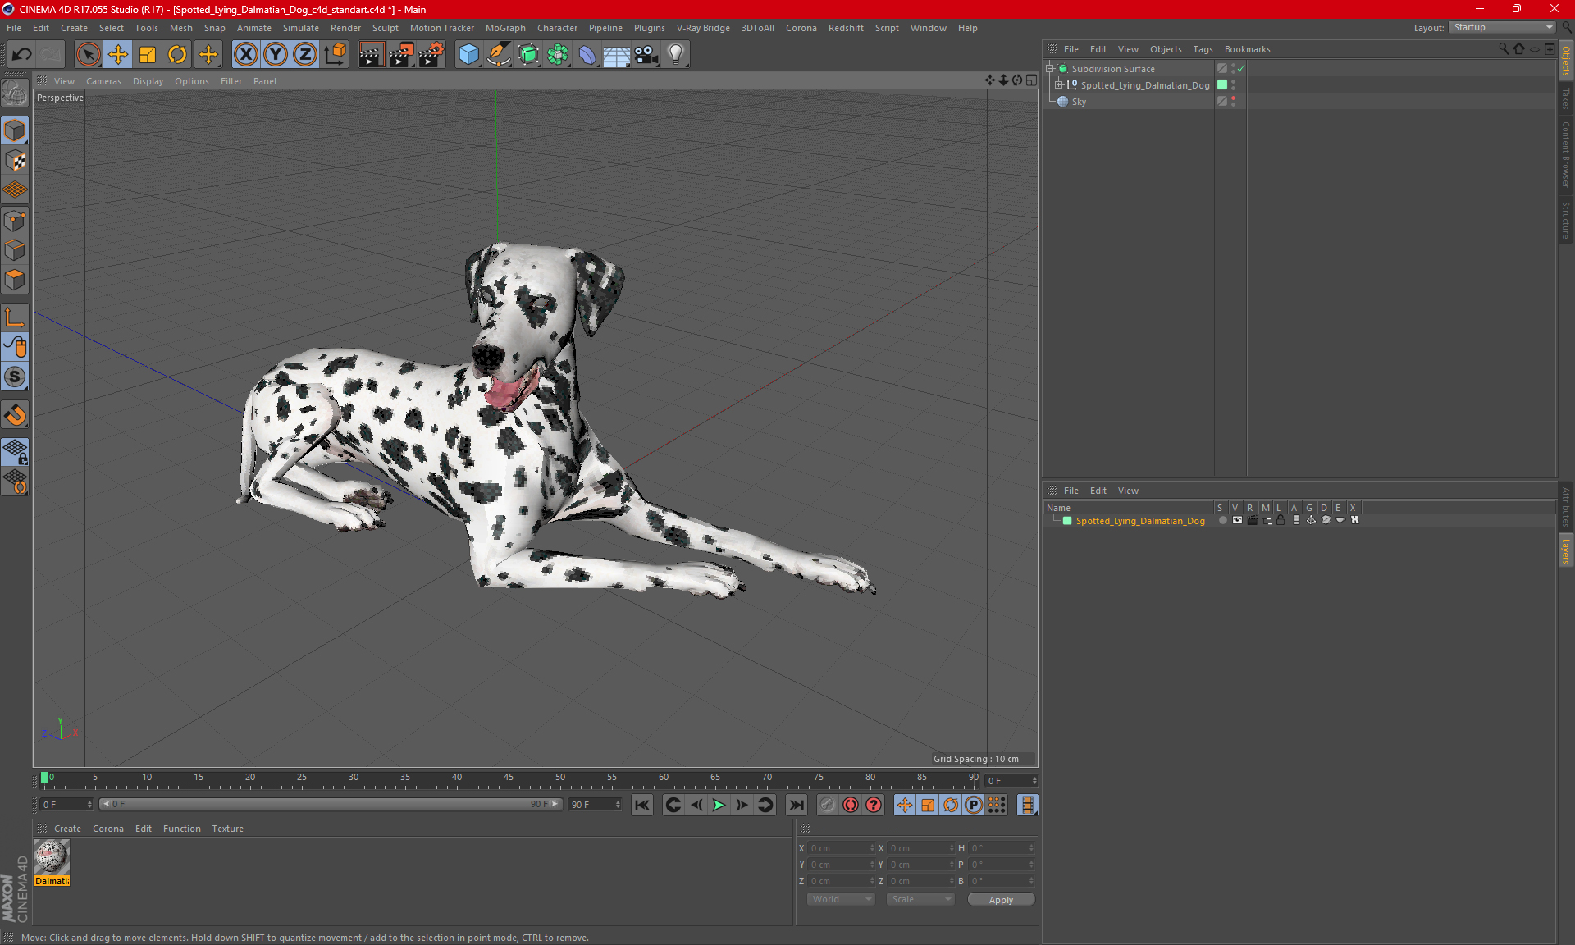
Task: Click the Camera object icon
Action: coord(646,54)
